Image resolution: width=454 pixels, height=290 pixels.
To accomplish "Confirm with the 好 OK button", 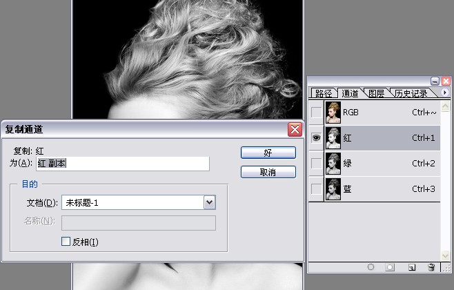I will click(x=268, y=153).
